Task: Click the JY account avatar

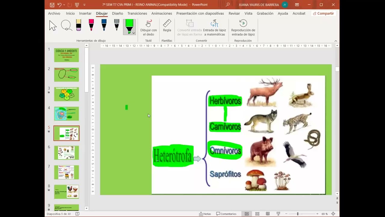Action: (285, 5)
